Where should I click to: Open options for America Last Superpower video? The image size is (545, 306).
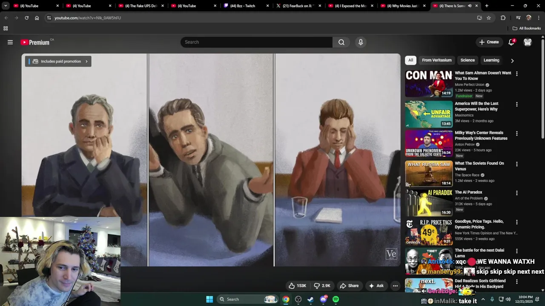point(517,104)
